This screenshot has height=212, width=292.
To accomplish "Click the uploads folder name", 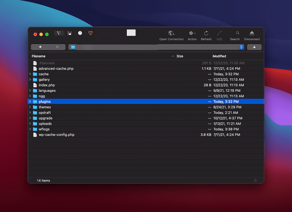I will coord(45,124).
